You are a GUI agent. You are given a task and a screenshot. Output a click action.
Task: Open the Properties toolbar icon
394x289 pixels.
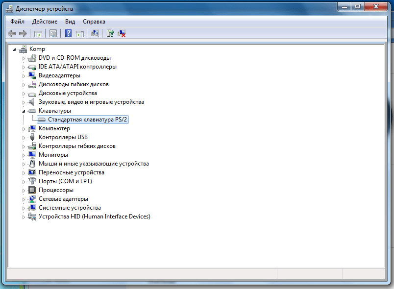[53, 33]
